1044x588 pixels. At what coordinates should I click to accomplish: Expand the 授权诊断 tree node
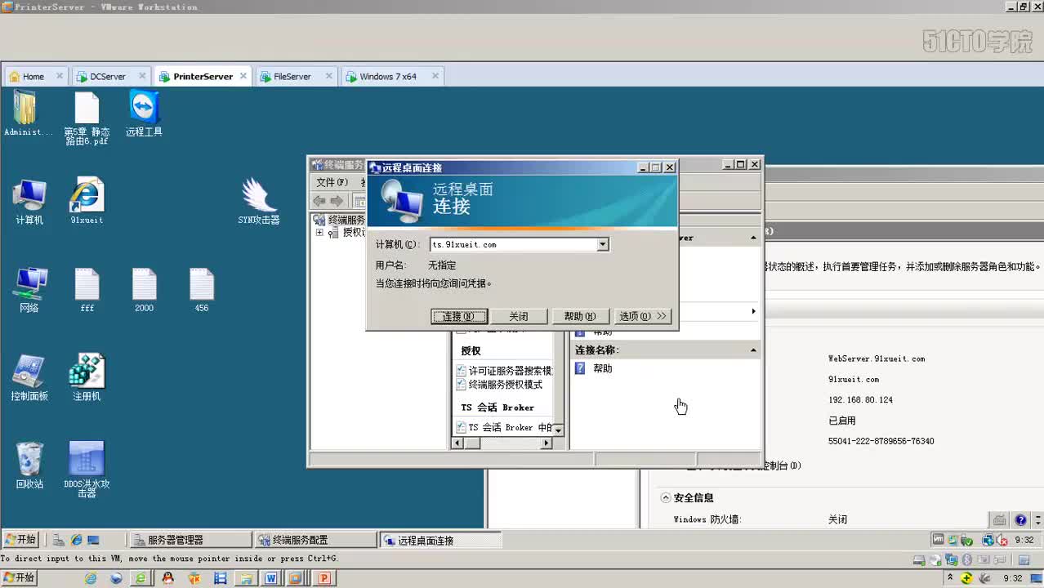[x=319, y=233]
